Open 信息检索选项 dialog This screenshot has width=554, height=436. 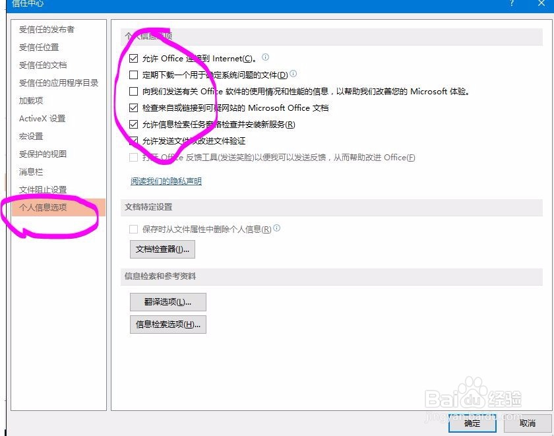168,325
